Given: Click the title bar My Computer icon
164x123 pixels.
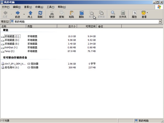Looking at the screenshot, I should pos(2,2).
